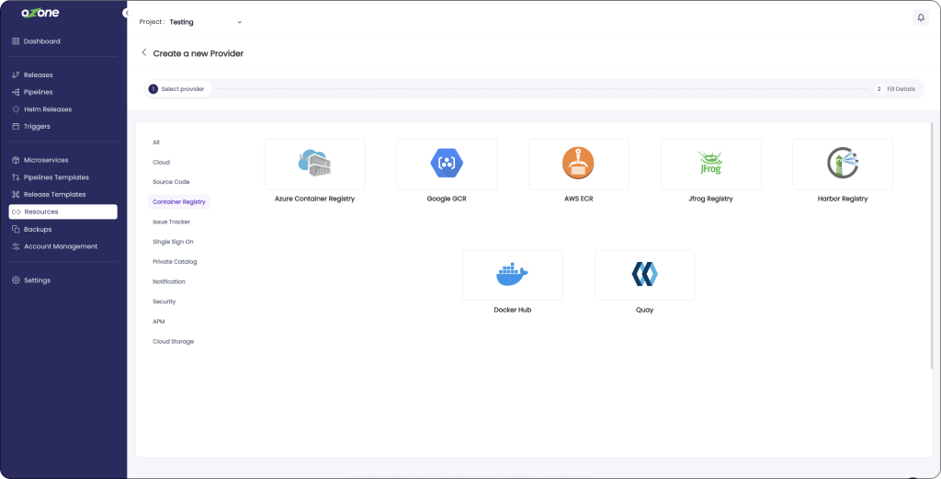Filter providers by Source Code category

[x=171, y=182]
